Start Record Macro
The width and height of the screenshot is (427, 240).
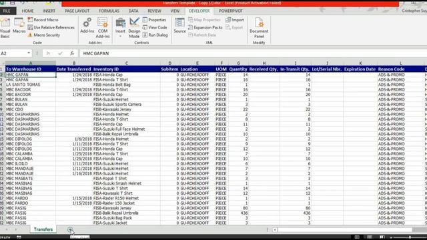tap(43, 20)
